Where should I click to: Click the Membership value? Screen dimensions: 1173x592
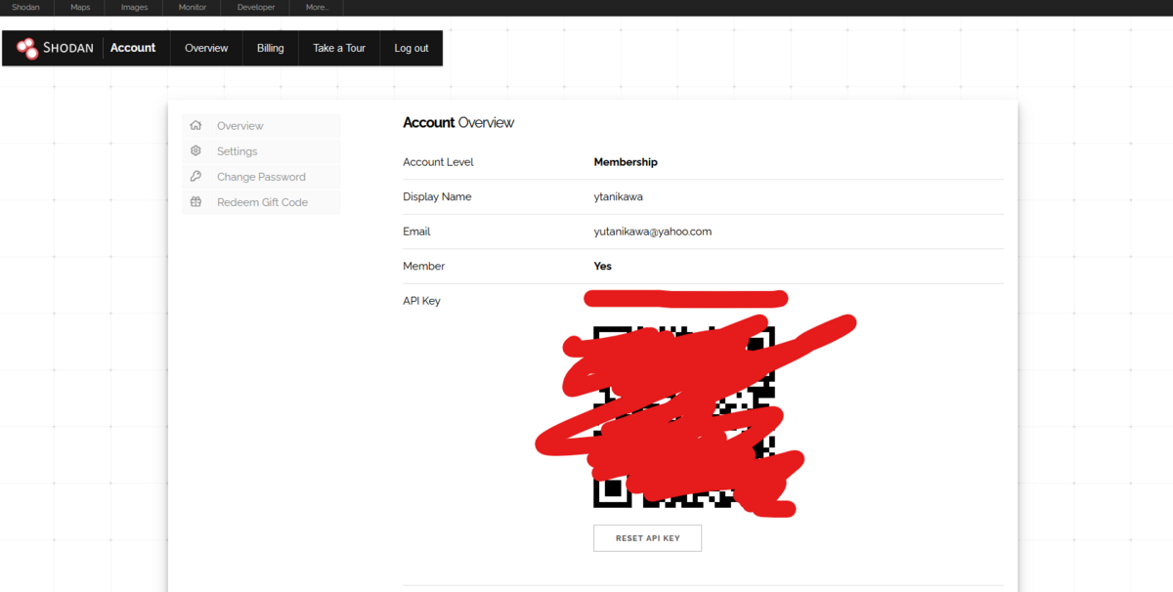[x=626, y=162]
